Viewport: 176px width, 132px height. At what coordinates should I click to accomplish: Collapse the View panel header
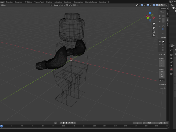click(x=162, y=12)
